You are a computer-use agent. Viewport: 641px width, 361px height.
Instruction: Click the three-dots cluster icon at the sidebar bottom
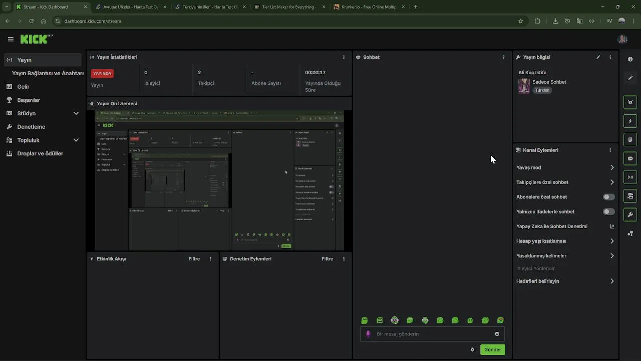tap(630, 233)
